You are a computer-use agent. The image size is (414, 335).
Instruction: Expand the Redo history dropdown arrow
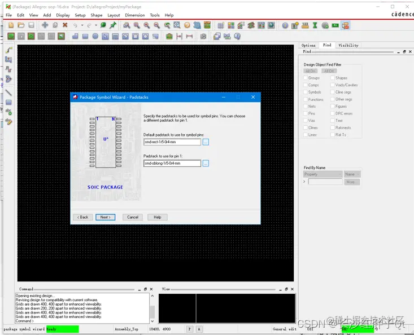(96, 25)
